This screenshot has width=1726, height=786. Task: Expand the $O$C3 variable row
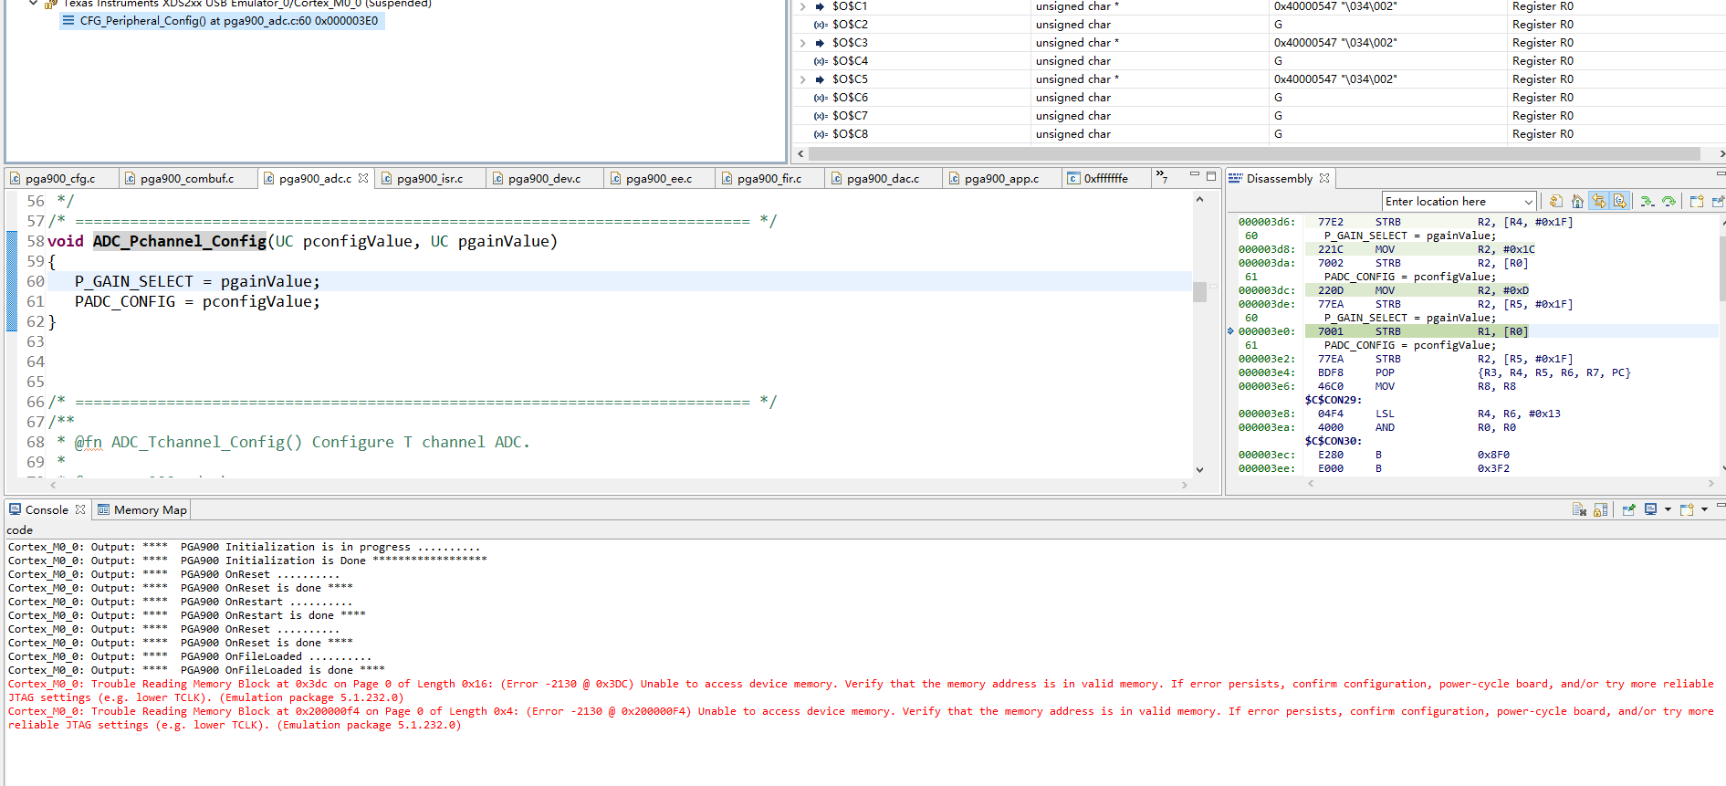pos(802,43)
